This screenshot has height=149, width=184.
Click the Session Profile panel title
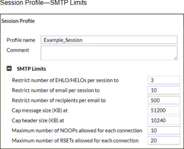tap(18, 21)
